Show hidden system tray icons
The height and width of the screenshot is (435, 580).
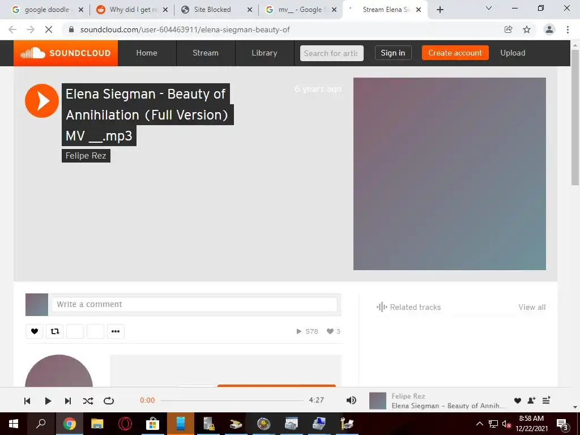coord(479,424)
